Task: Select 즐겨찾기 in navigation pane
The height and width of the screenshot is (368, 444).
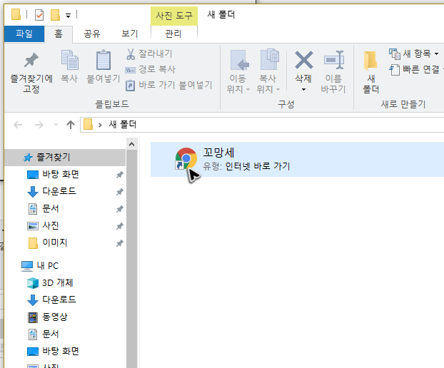Action: pos(65,158)
